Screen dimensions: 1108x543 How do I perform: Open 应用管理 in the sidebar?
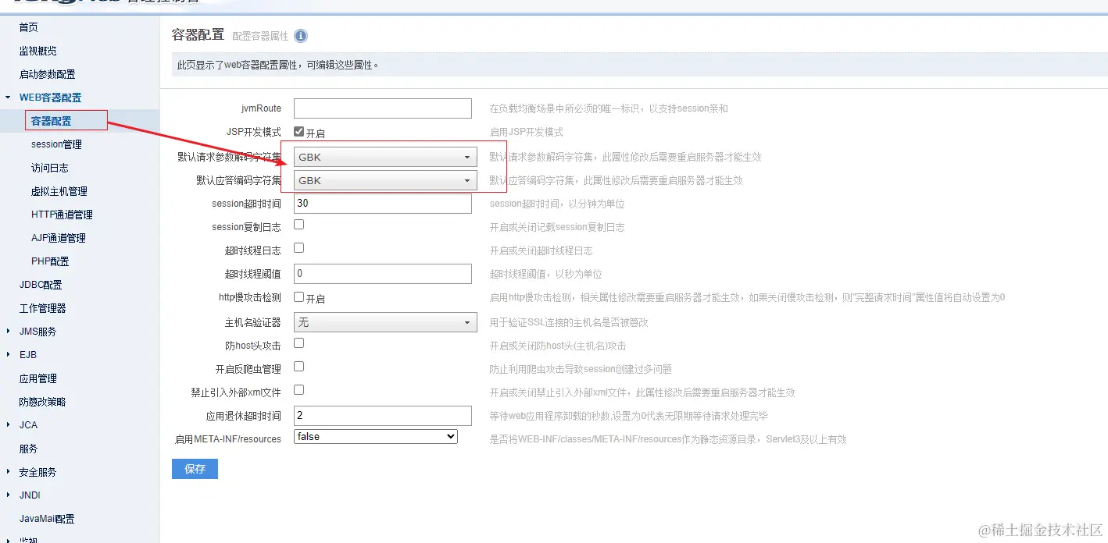point(38,378)
